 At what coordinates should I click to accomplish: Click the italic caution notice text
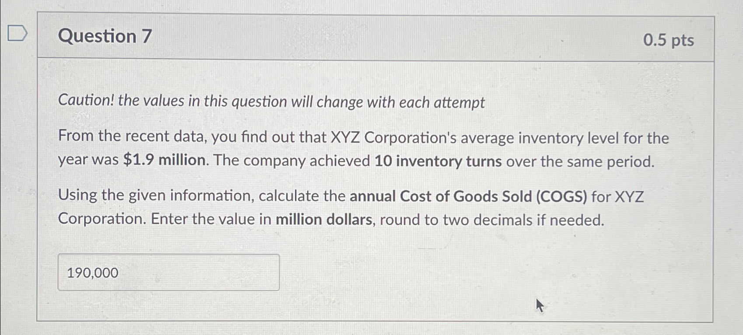pos(271,102)
